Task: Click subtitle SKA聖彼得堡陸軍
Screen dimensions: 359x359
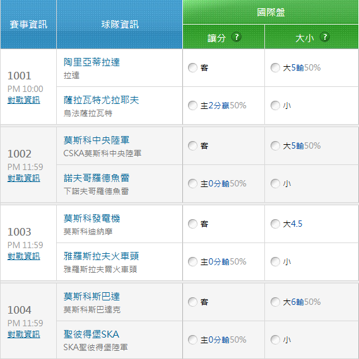Action: (x=95, y=348)
